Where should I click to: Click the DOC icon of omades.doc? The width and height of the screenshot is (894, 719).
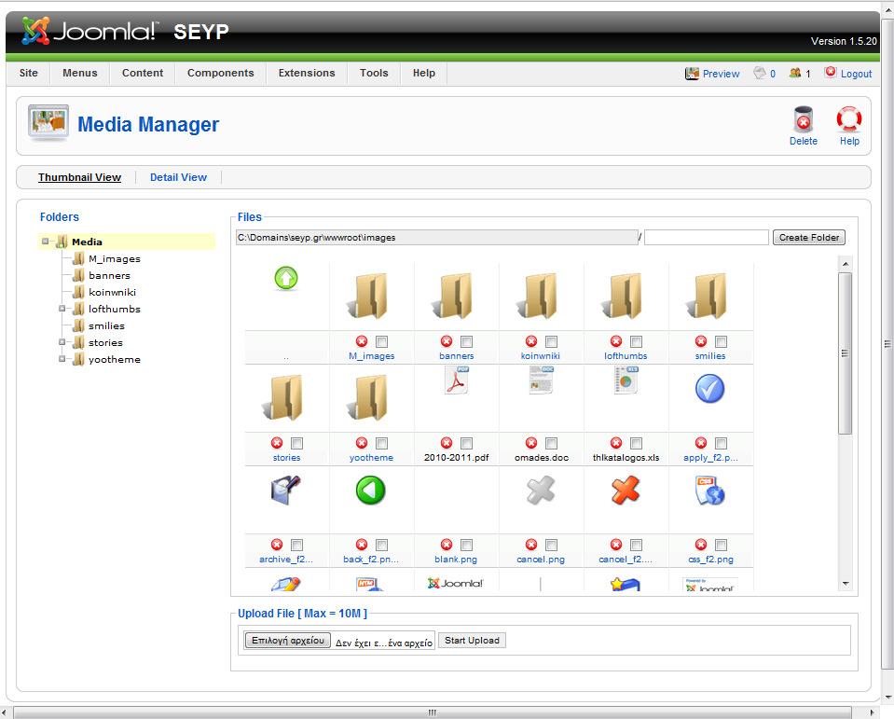pyautogui.click(x=541, y=380)
